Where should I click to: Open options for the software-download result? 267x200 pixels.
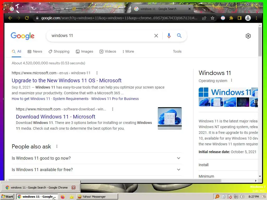(x=113, y=109)
